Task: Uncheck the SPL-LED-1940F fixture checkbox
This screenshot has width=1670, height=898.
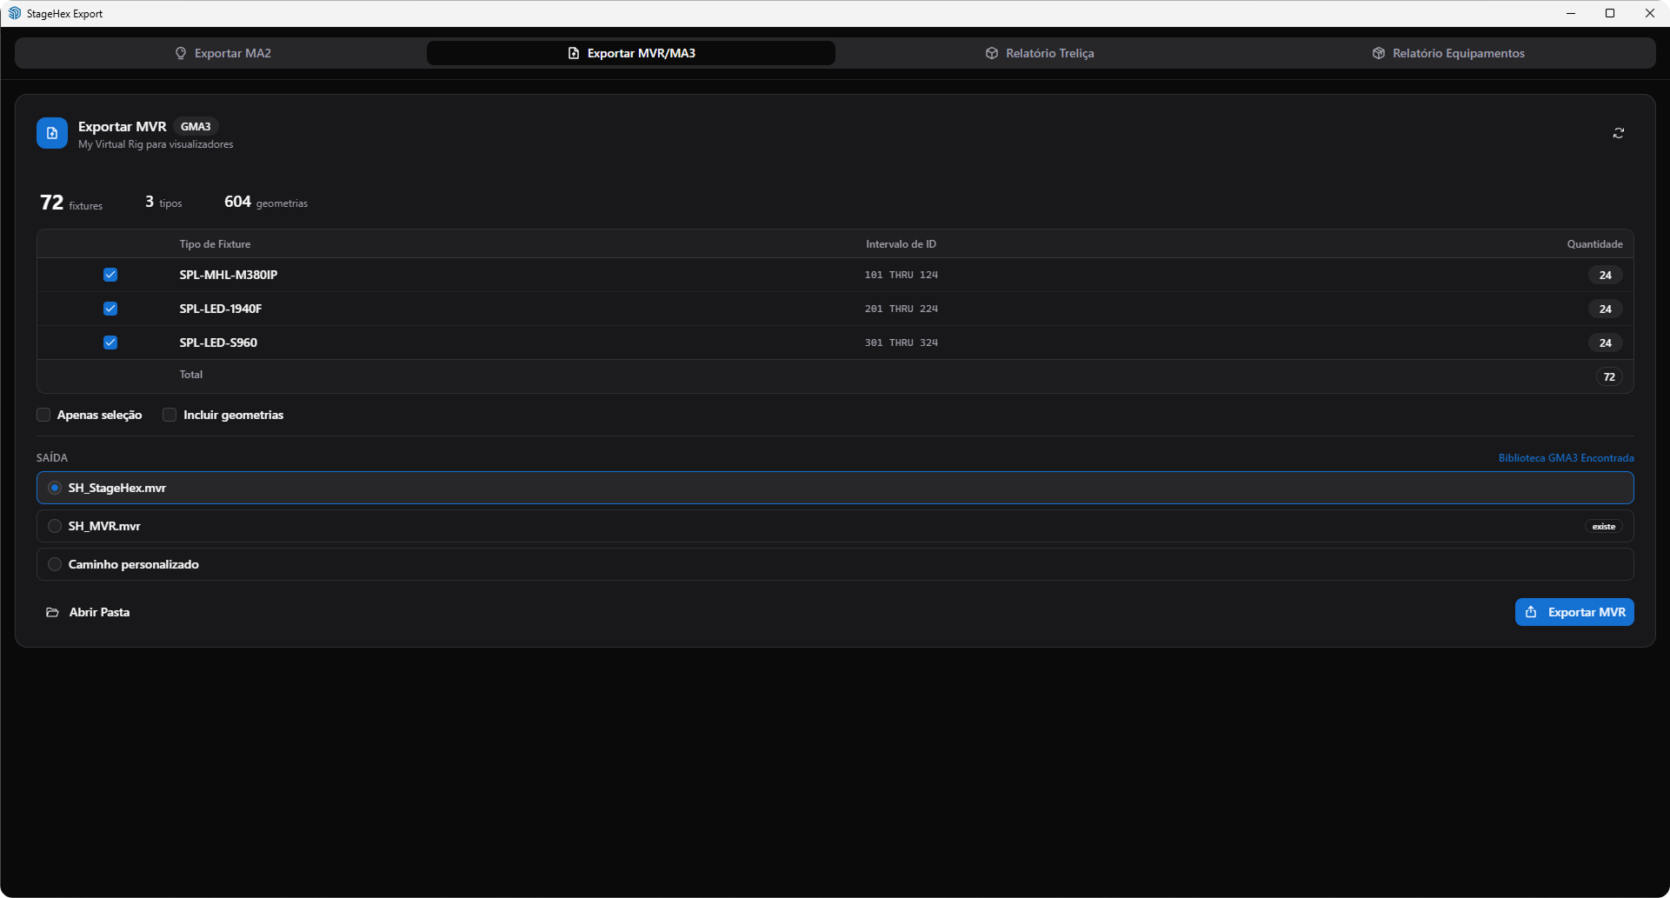Action: (x=110, y=309)
